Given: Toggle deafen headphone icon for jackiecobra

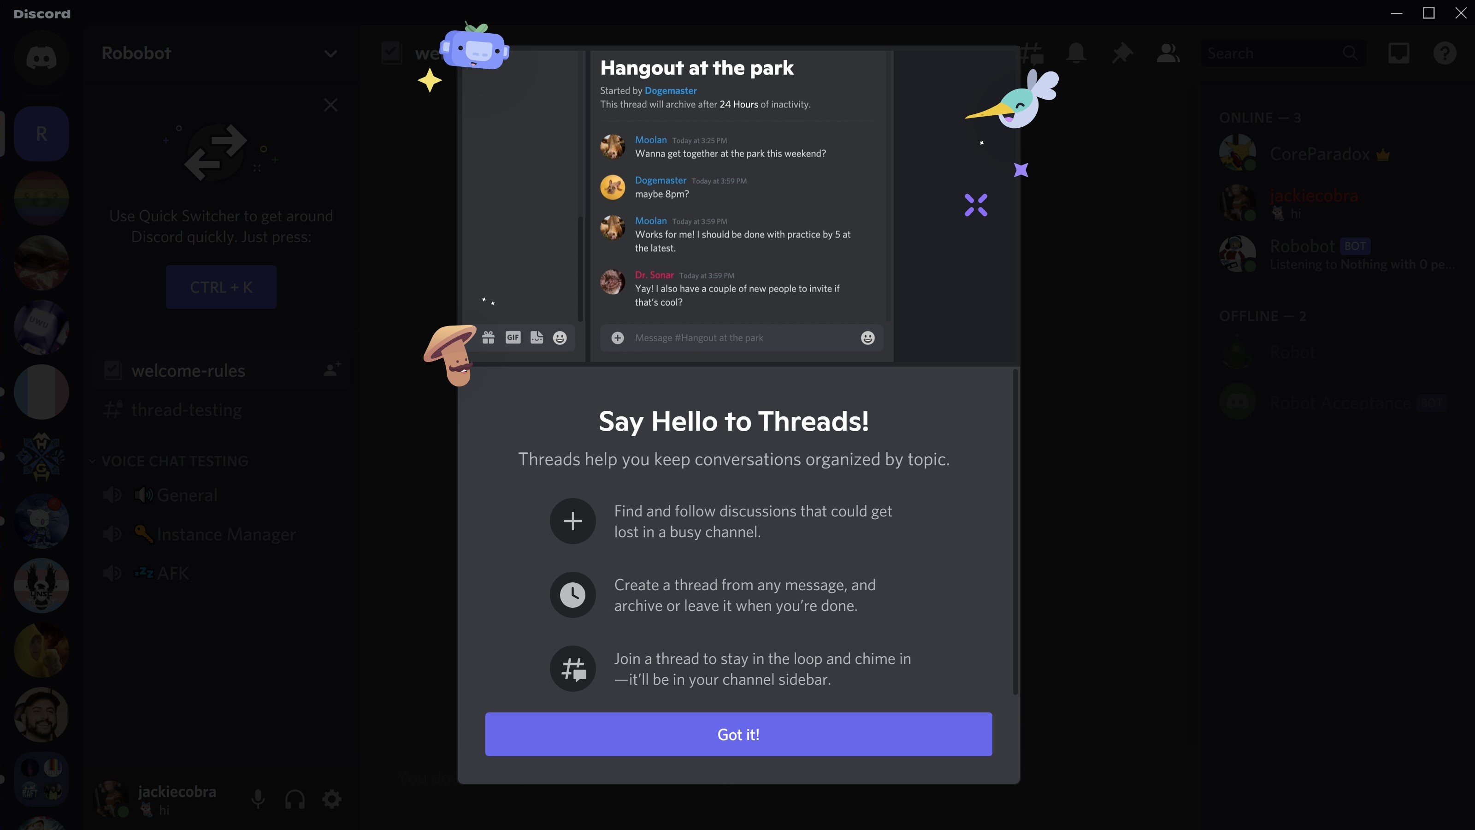Looking at the screenshot, I should click(296, 800).
